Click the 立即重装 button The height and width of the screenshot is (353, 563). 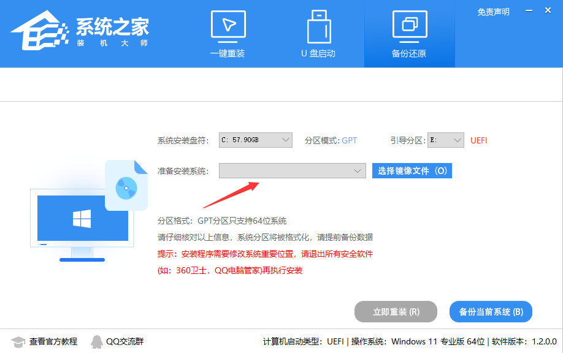tap(395, 311)
